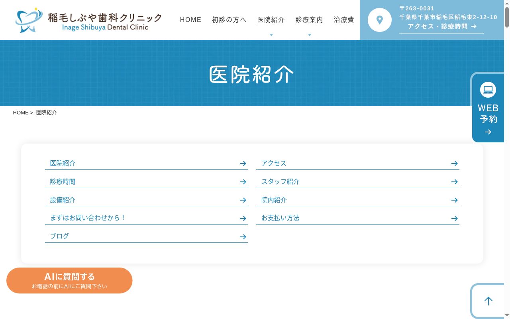Click the scrollbar down arrow

tap(507, 316)
